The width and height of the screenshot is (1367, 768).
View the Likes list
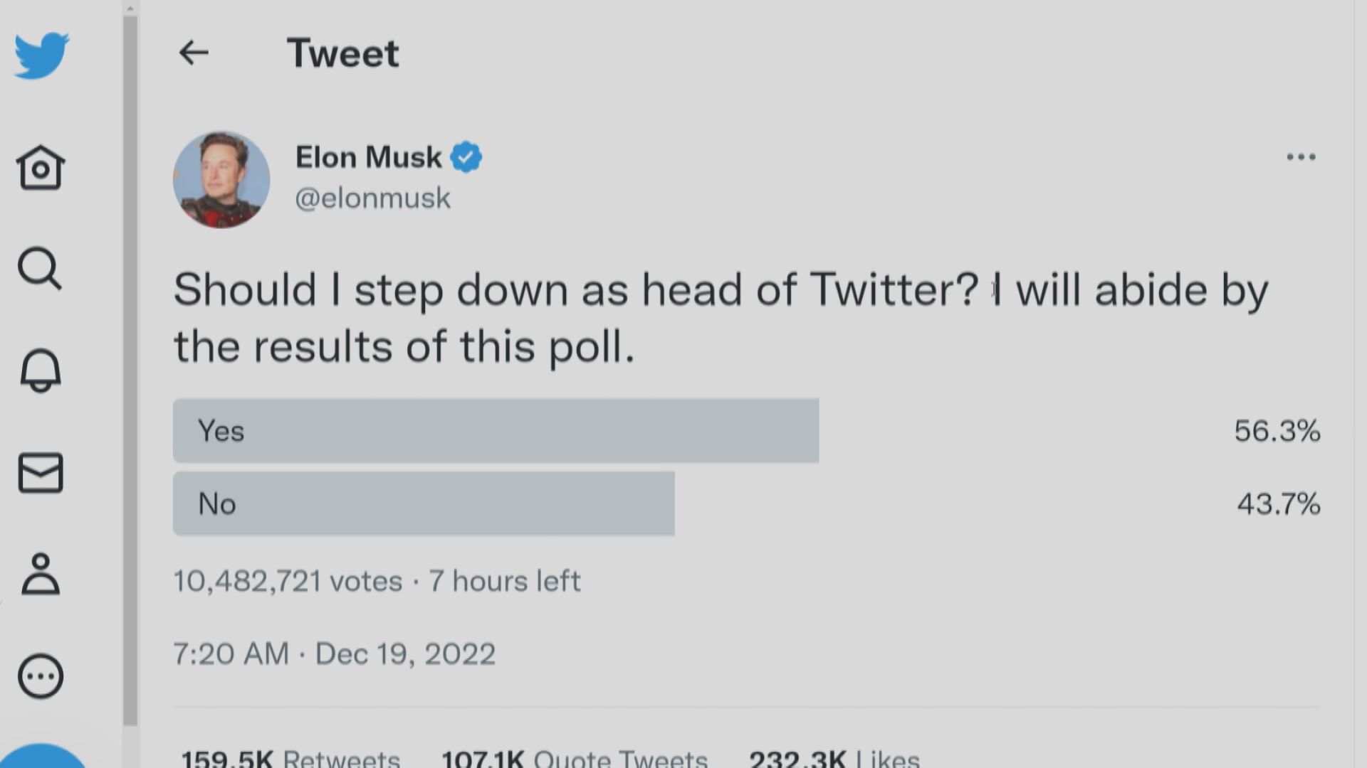(x=834, y=758)
